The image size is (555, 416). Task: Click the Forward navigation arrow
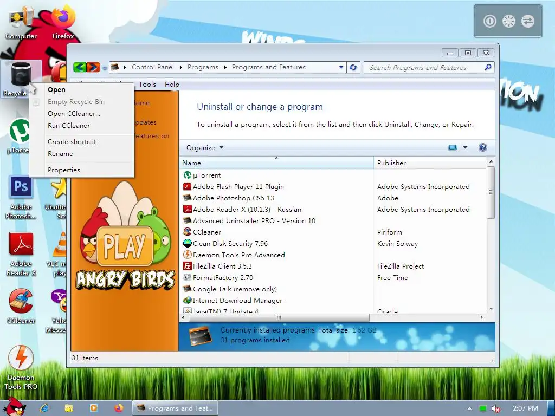click(93, 67)
